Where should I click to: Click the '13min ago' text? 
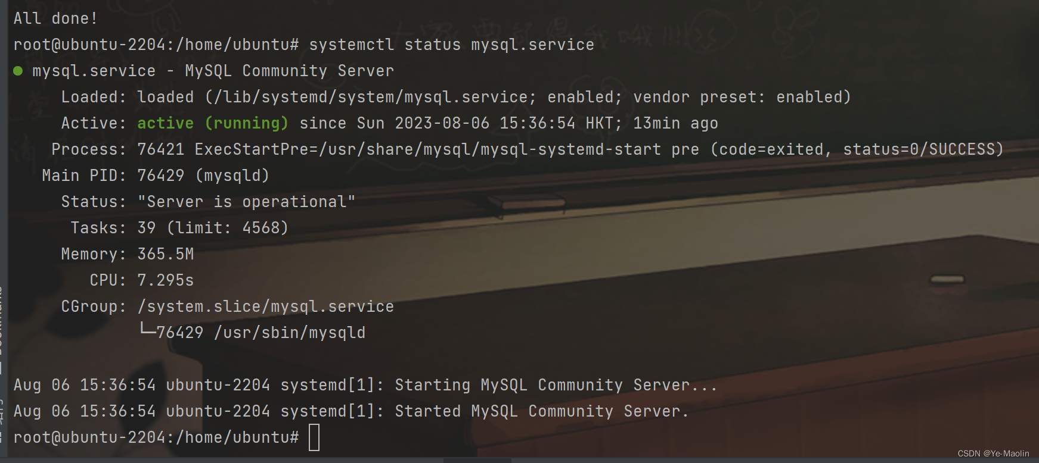tap(675, 123)
